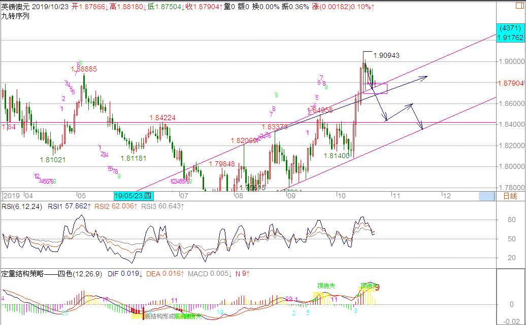The width and height of the screenshot is (526, 325).
Task: Click the 1.83378 price label
Action: pyautogui.click(x=275, y=127)
